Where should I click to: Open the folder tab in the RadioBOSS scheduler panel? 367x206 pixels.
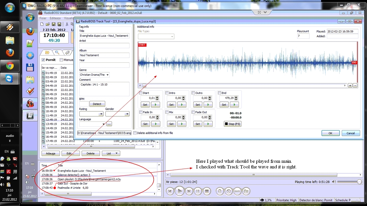[47, 52]
